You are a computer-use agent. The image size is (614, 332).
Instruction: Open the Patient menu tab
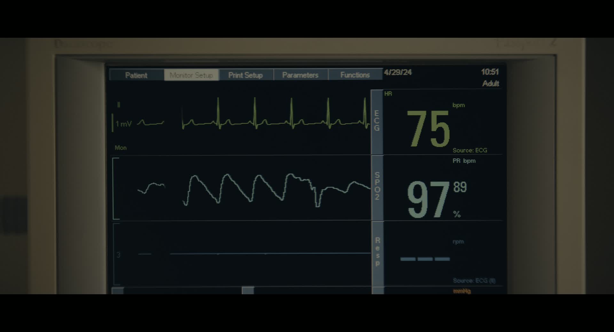[136, 75]
